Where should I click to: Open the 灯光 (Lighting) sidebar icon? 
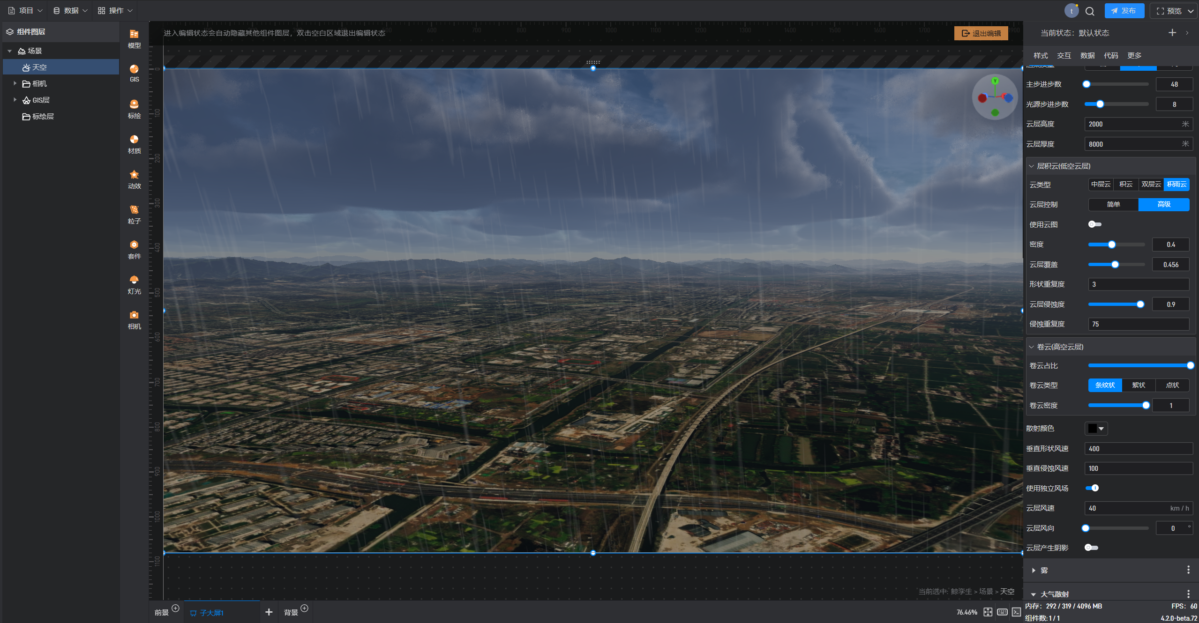coord(134,284)
